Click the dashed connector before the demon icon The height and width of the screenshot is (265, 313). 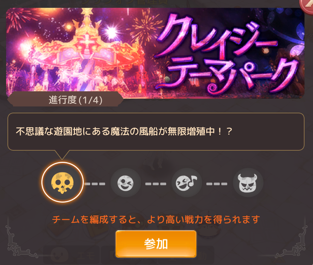[x=217, y=184]
